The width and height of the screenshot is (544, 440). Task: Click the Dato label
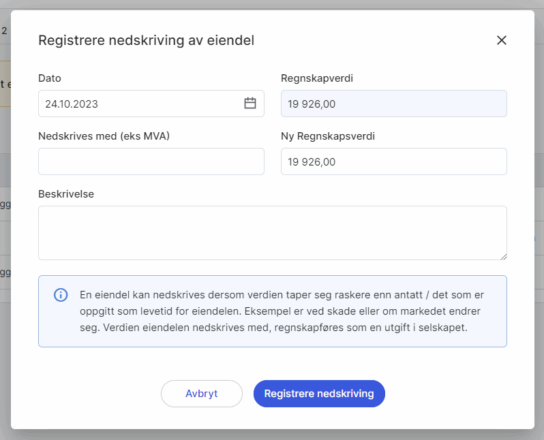pyautogui.click(x=50, y=78)
